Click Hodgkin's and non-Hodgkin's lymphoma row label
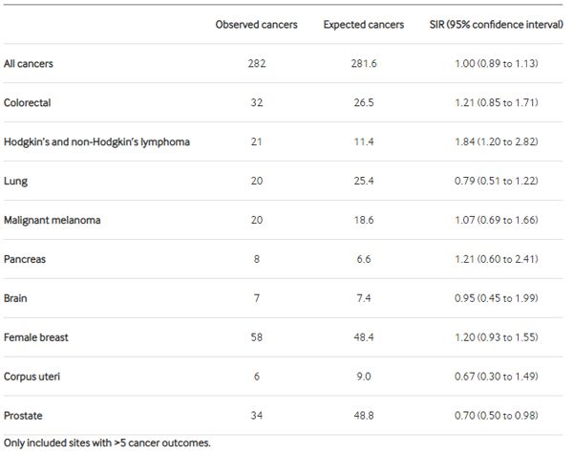573x454 pixels. (96, 141)
